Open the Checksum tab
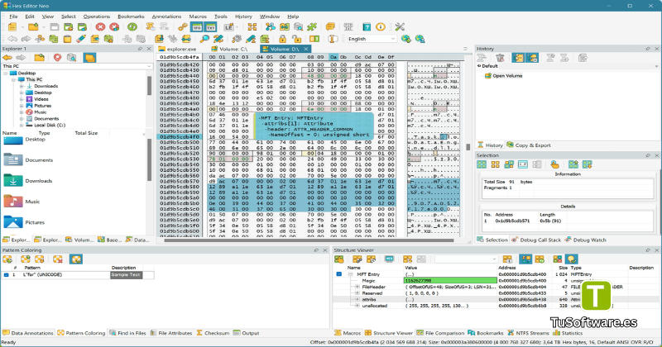Screen dimensions: 662x347 click(x=213, y=333)
